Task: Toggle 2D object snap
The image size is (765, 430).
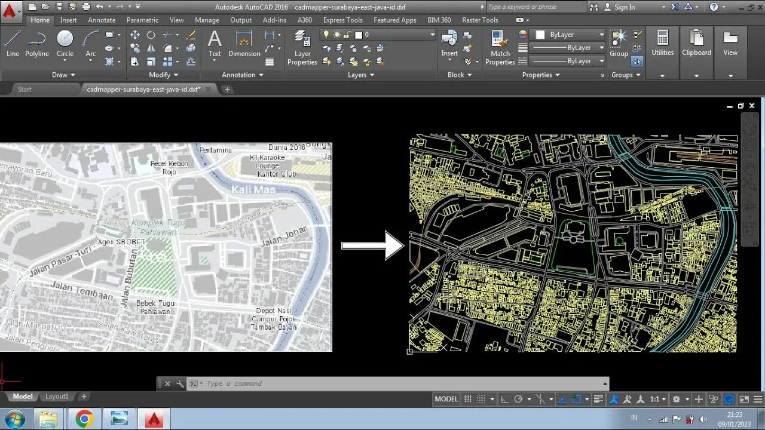Action: pyautogui.click(x=577, y=399)
